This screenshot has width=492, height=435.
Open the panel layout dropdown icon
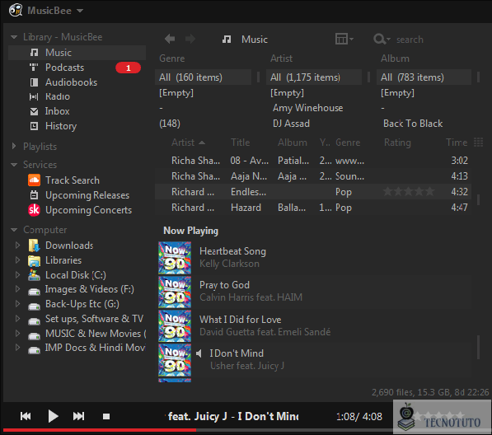344,39
